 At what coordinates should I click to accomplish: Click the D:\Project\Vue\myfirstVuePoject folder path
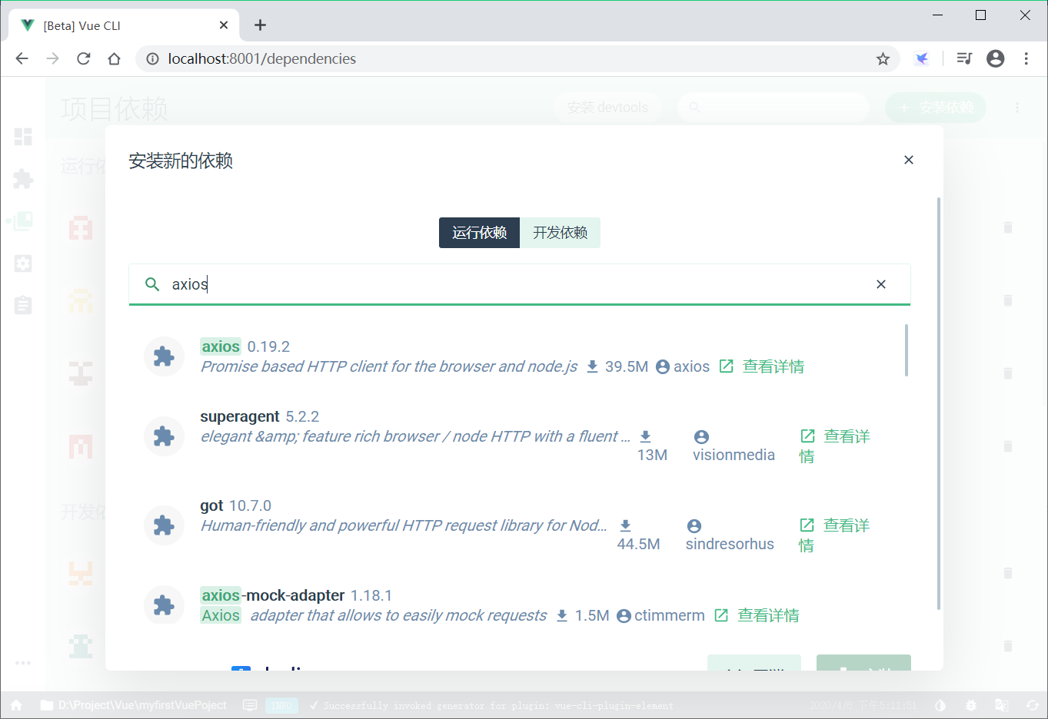134,705
